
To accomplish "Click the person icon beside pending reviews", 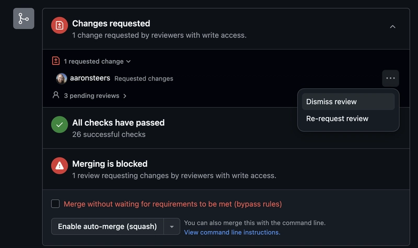I will tap(56, 95).
